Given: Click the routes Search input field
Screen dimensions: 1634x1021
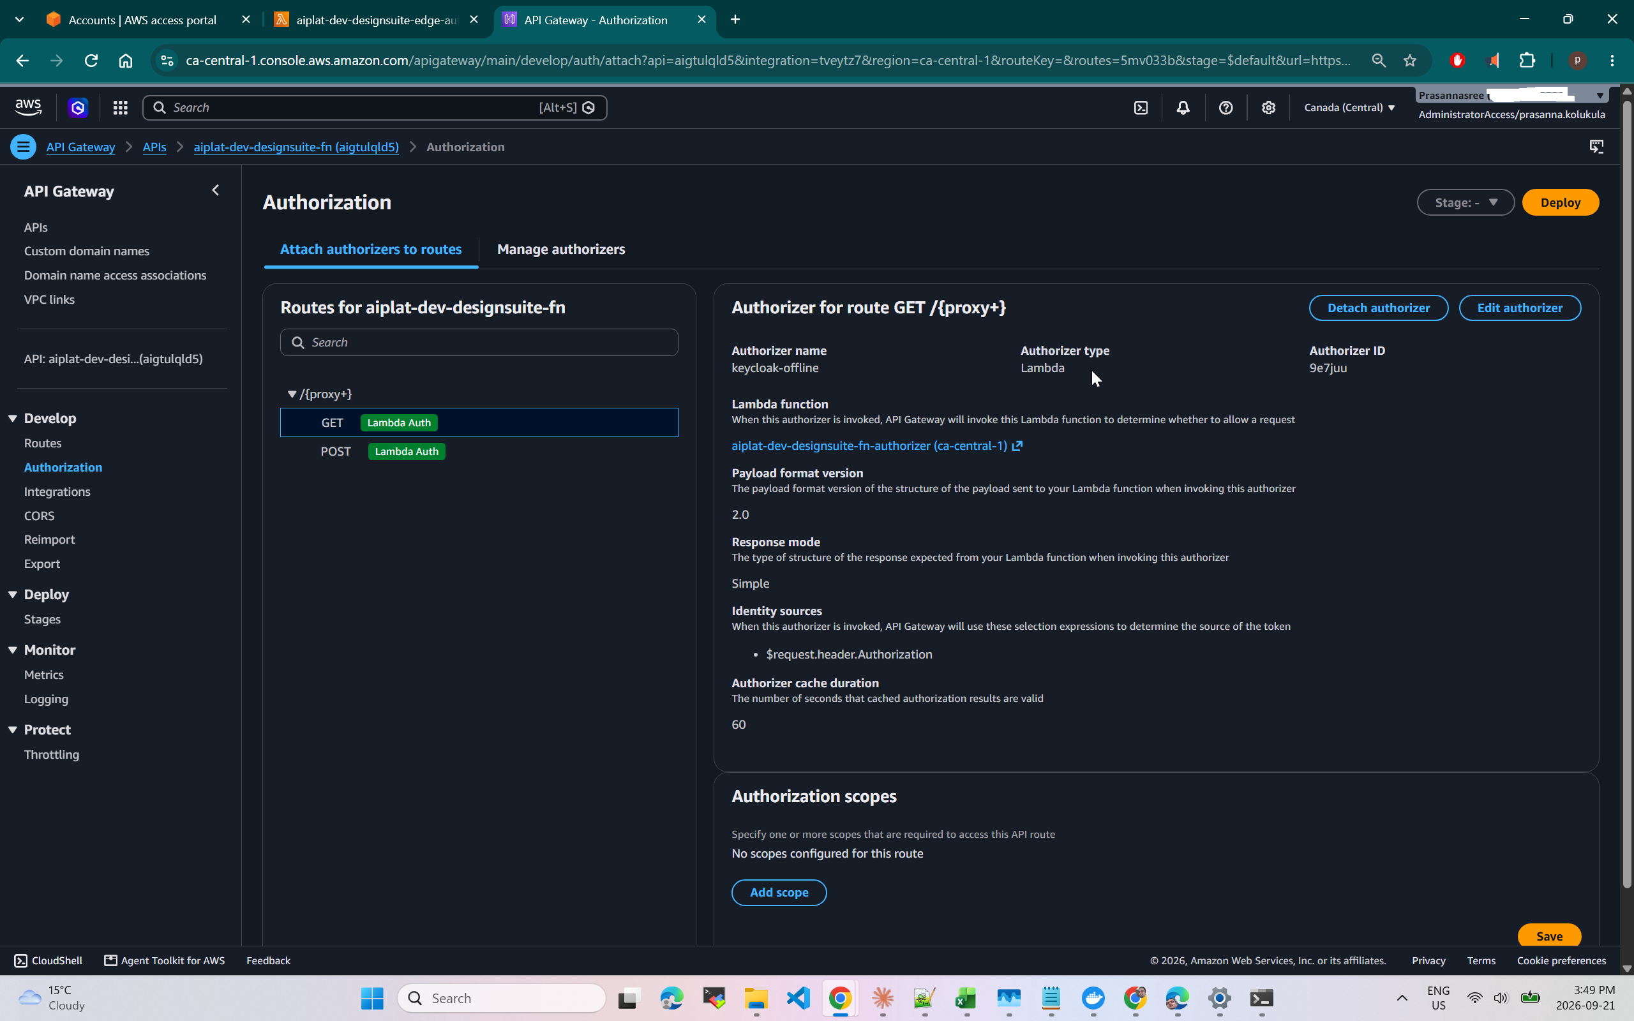Looking at the screenshot, I should click(479, 343).
